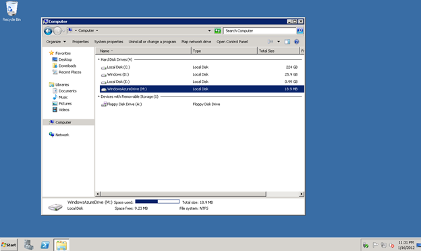Screen dimensions: 421x251
Task: Open the view options dropdown arrow
Action: click(279, 42)
